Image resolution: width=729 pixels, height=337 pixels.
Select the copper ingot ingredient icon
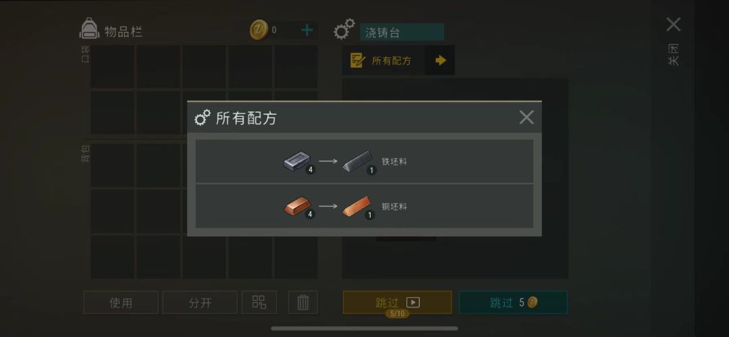point(296,206)
